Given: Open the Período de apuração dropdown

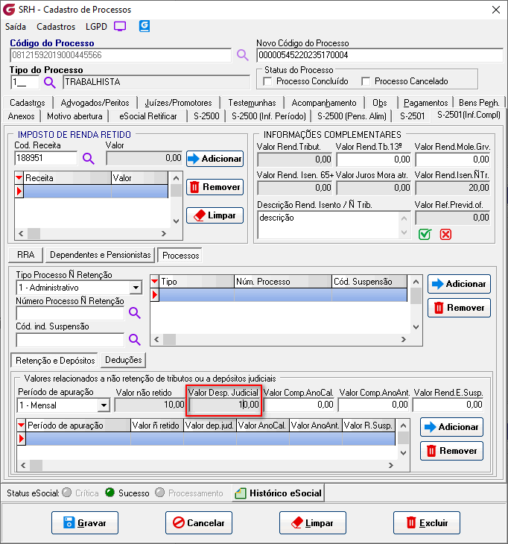Looking at the screenshot, I should click(x=103, y=405).
